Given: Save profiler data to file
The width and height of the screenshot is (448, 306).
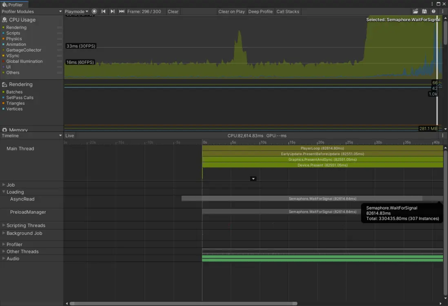Looking at the screenshot, I should click(424, 11).
